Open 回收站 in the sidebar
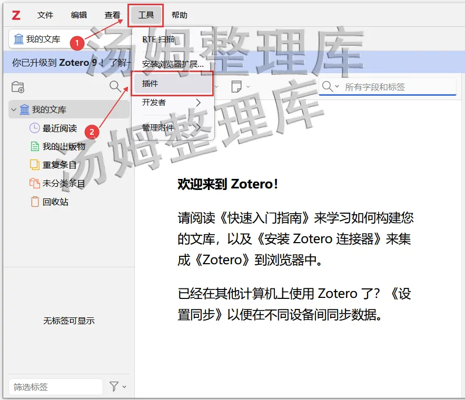465x400 pixels. 55,202
